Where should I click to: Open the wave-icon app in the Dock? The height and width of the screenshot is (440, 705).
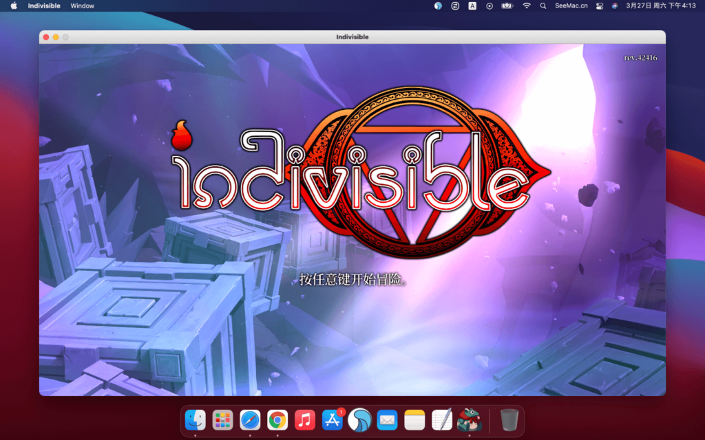click(x=359, y=419)
